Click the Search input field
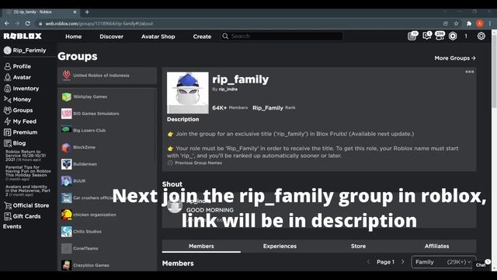The width and height of the screenshot is (497, 280). point(282,37)
